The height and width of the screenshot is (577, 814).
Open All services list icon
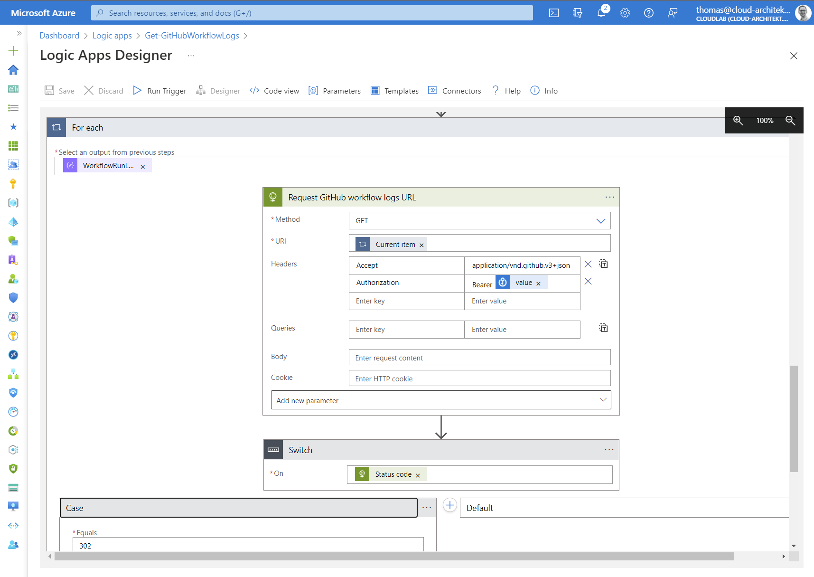click(13, 108)
